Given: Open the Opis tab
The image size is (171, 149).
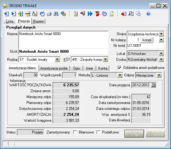Looking at the screenshot, I should click(77, 68).
